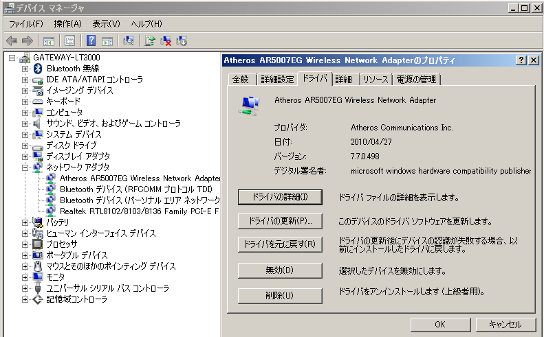Select Atheros AR5007EG Wireless Network Adapter tree item

(x=140, y=178)
